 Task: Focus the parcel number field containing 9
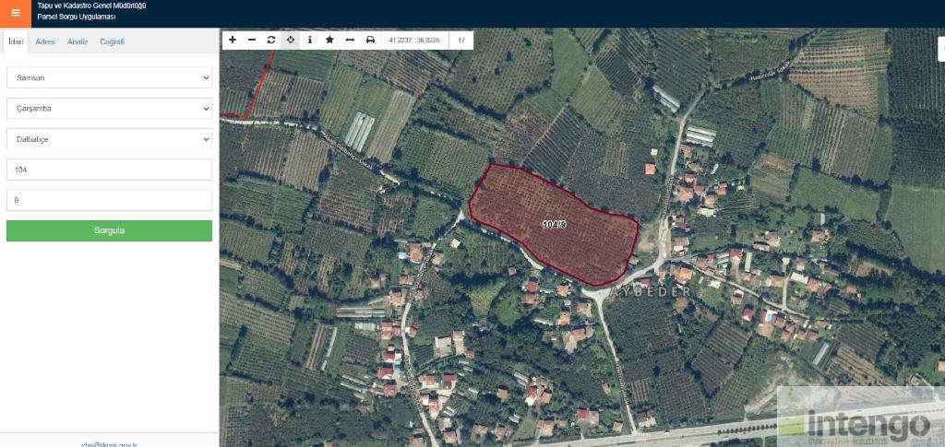point(109,200)
